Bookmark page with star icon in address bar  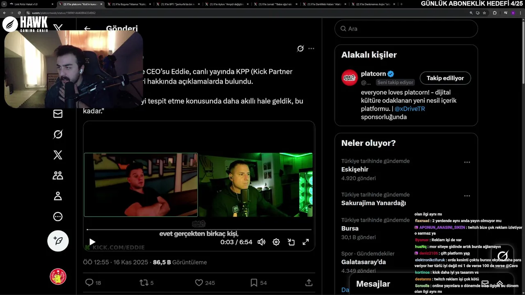484,13
